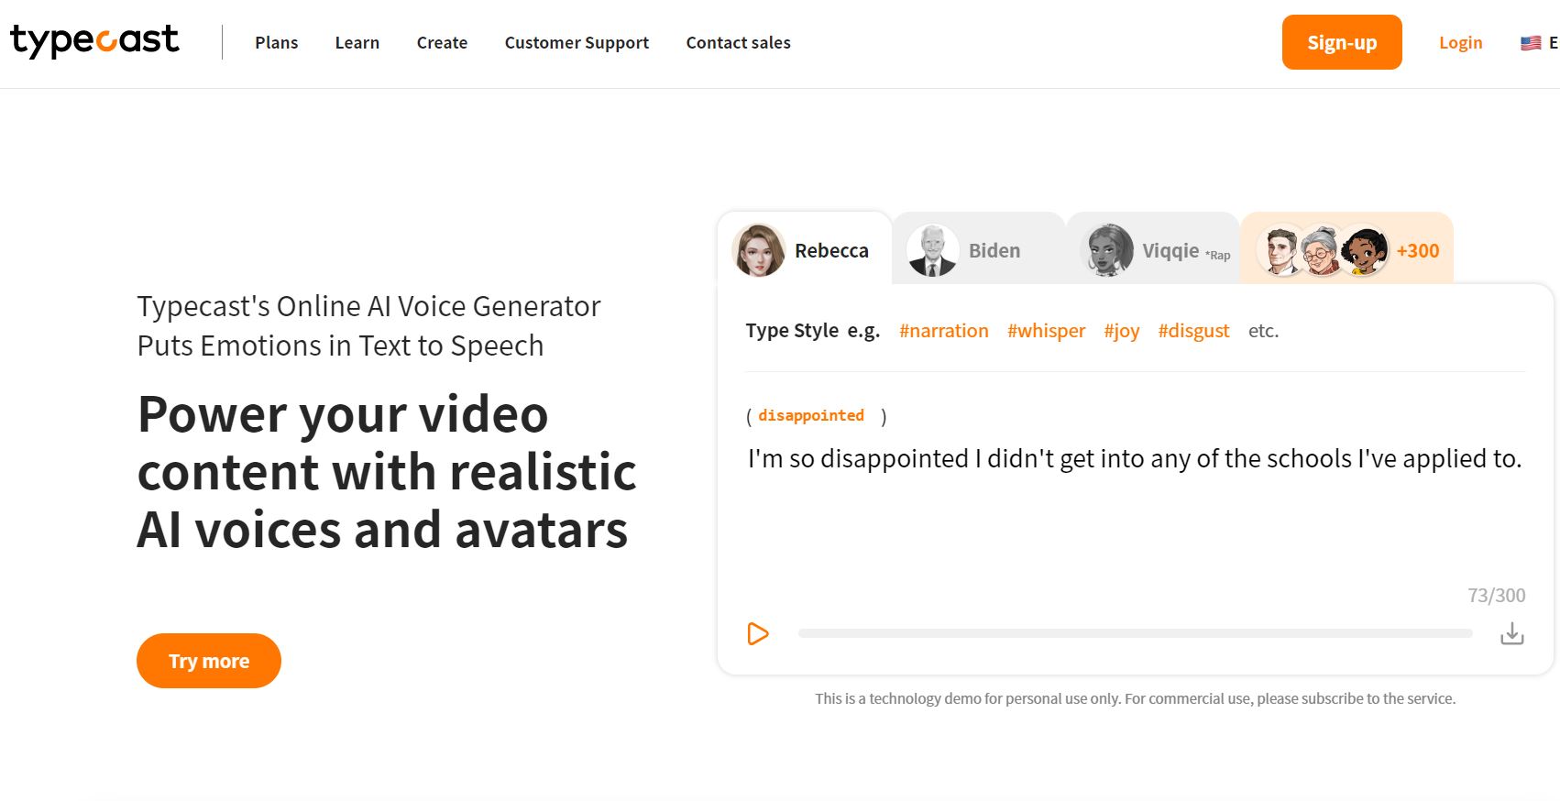This screenshot has height=801, width=1560.
Task: Click the Login link
Action: (1460, 43)
